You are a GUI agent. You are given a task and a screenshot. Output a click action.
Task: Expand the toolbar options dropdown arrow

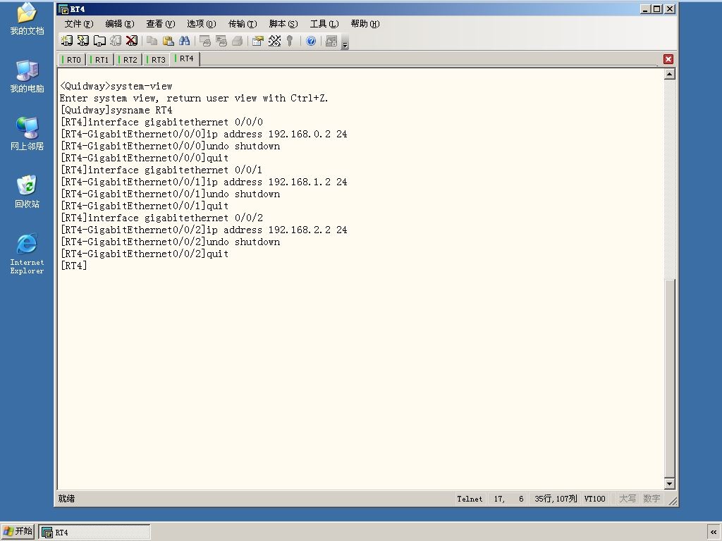[345, 44]
